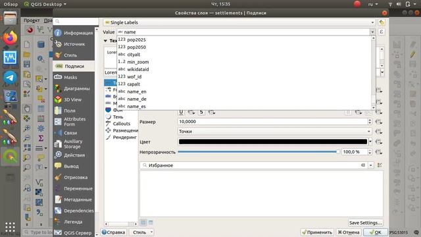The image size is (421, 237).
Task: Click the Save Settings... button
Action: coord(366,223)
